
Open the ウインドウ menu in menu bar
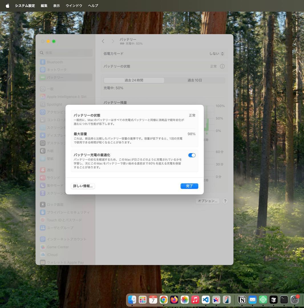coord(74,5)
